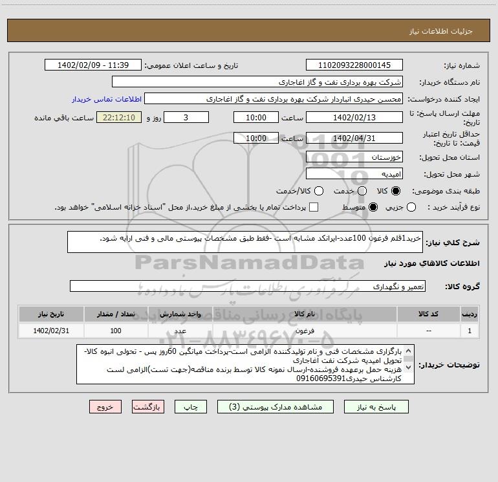Click the بازگشت back button
This screenshot has height=482, width=498.
coord(148,407)
